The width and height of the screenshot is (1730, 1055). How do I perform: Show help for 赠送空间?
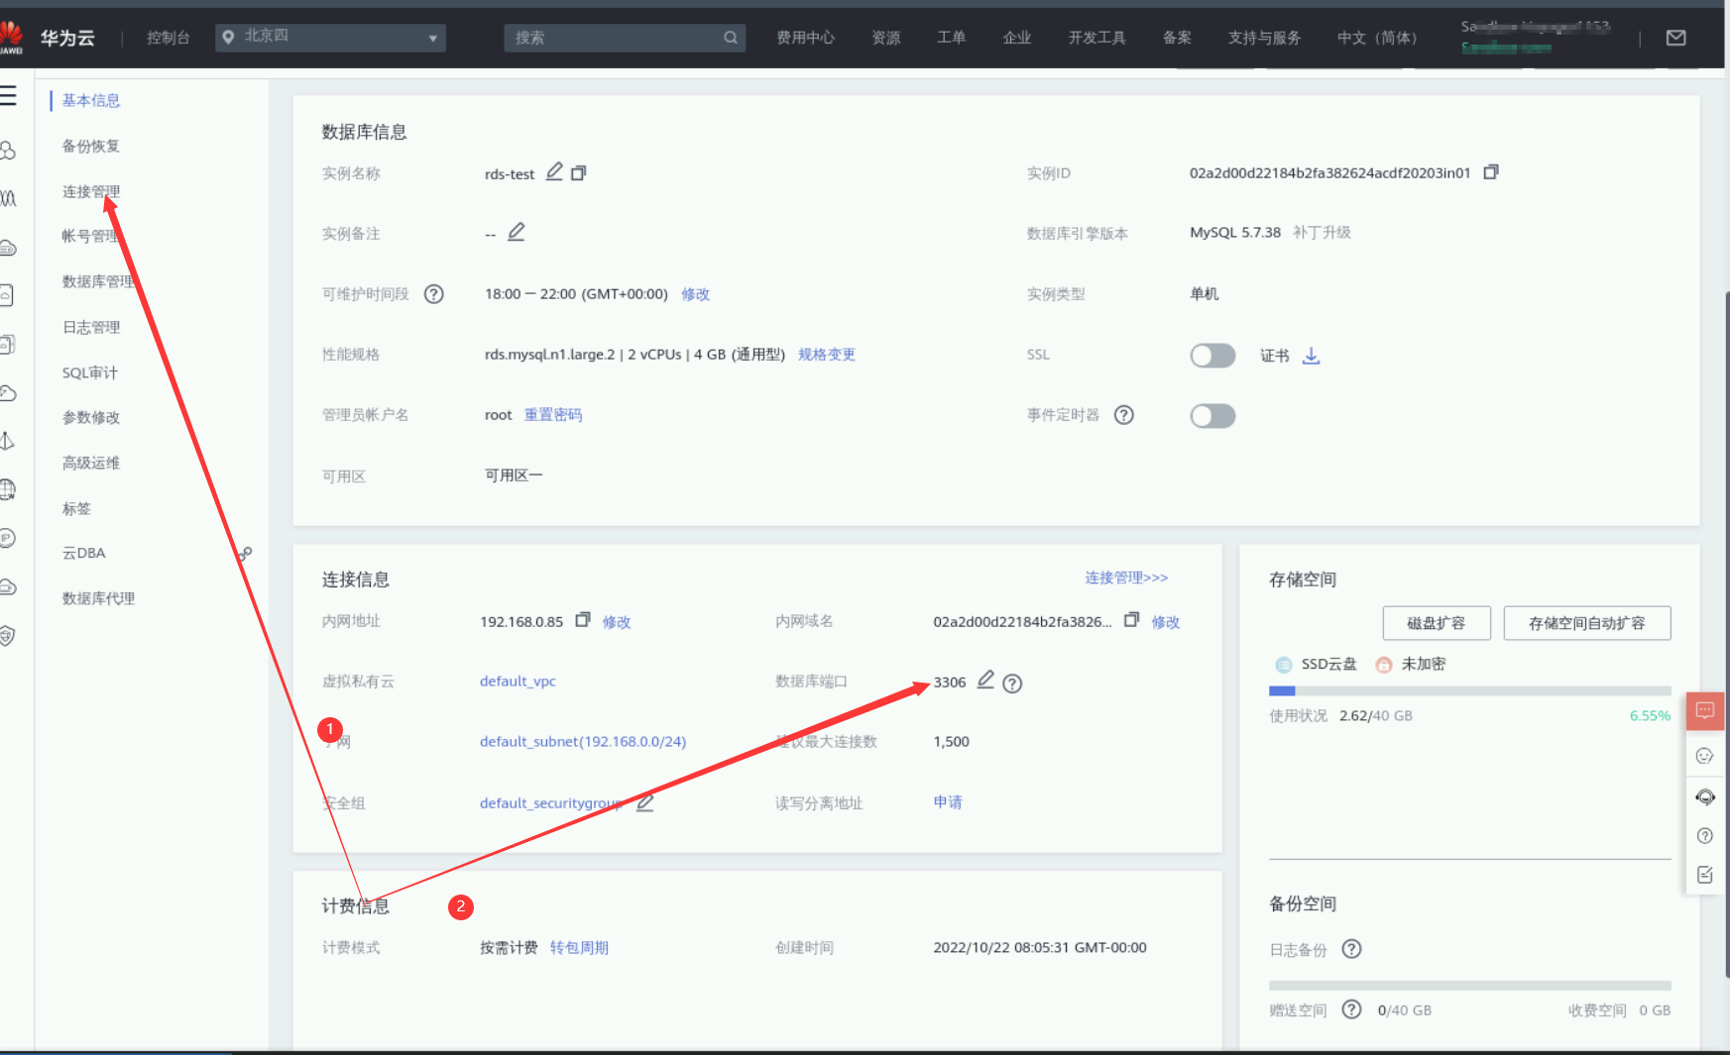tap(1351, 1009)
